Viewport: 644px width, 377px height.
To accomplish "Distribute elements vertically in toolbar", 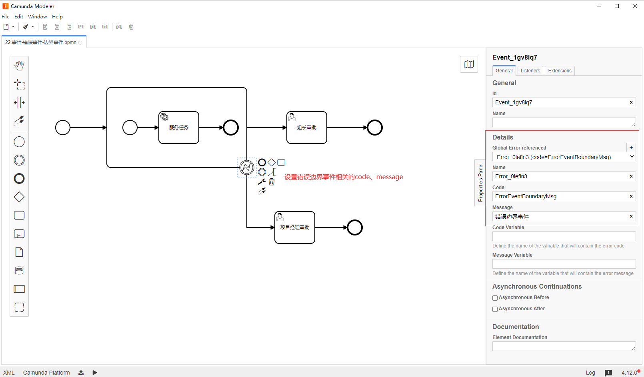I will (x=131, y=27).
